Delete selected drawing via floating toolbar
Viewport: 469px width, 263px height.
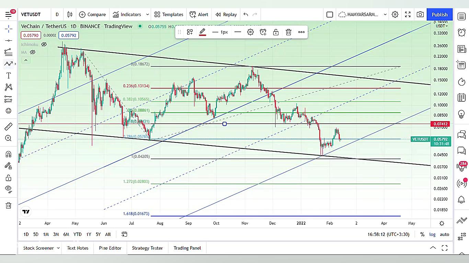click(x=288, y=32)
